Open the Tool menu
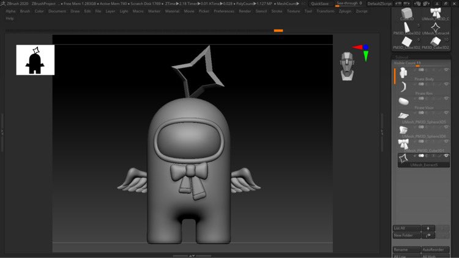This screenshot has height=258, width=459. click(x=308, y=11)
